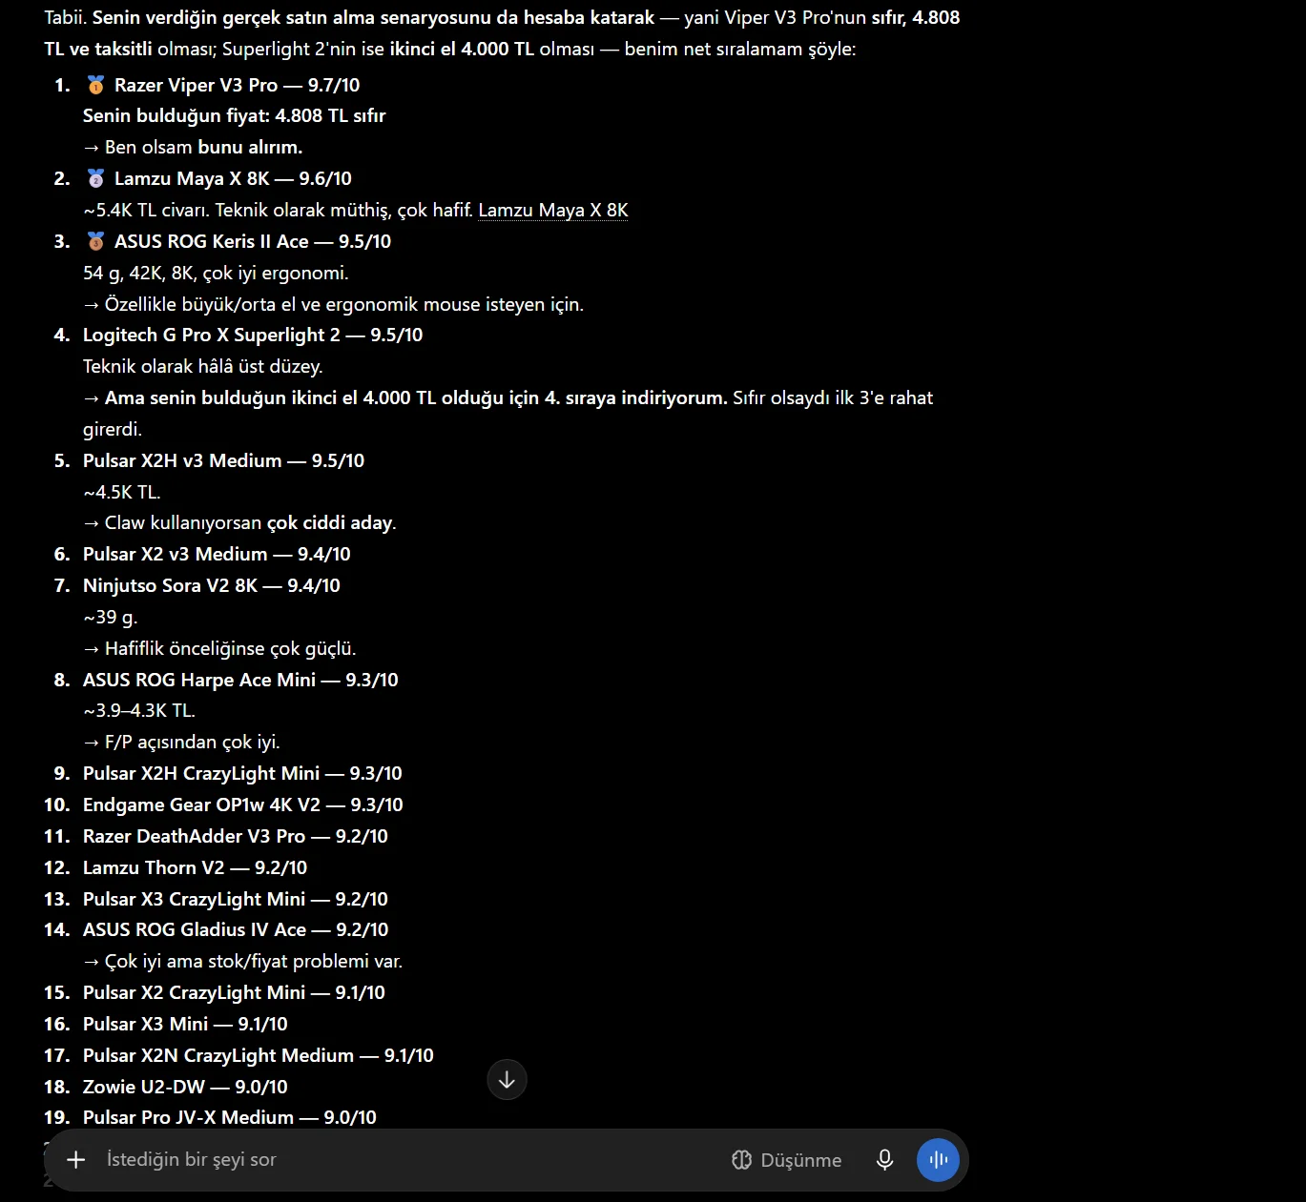Click 'Endgame Gear OP1w 4K V2 — 9.3/10'

pyautogui.click(x=243, y=805)
